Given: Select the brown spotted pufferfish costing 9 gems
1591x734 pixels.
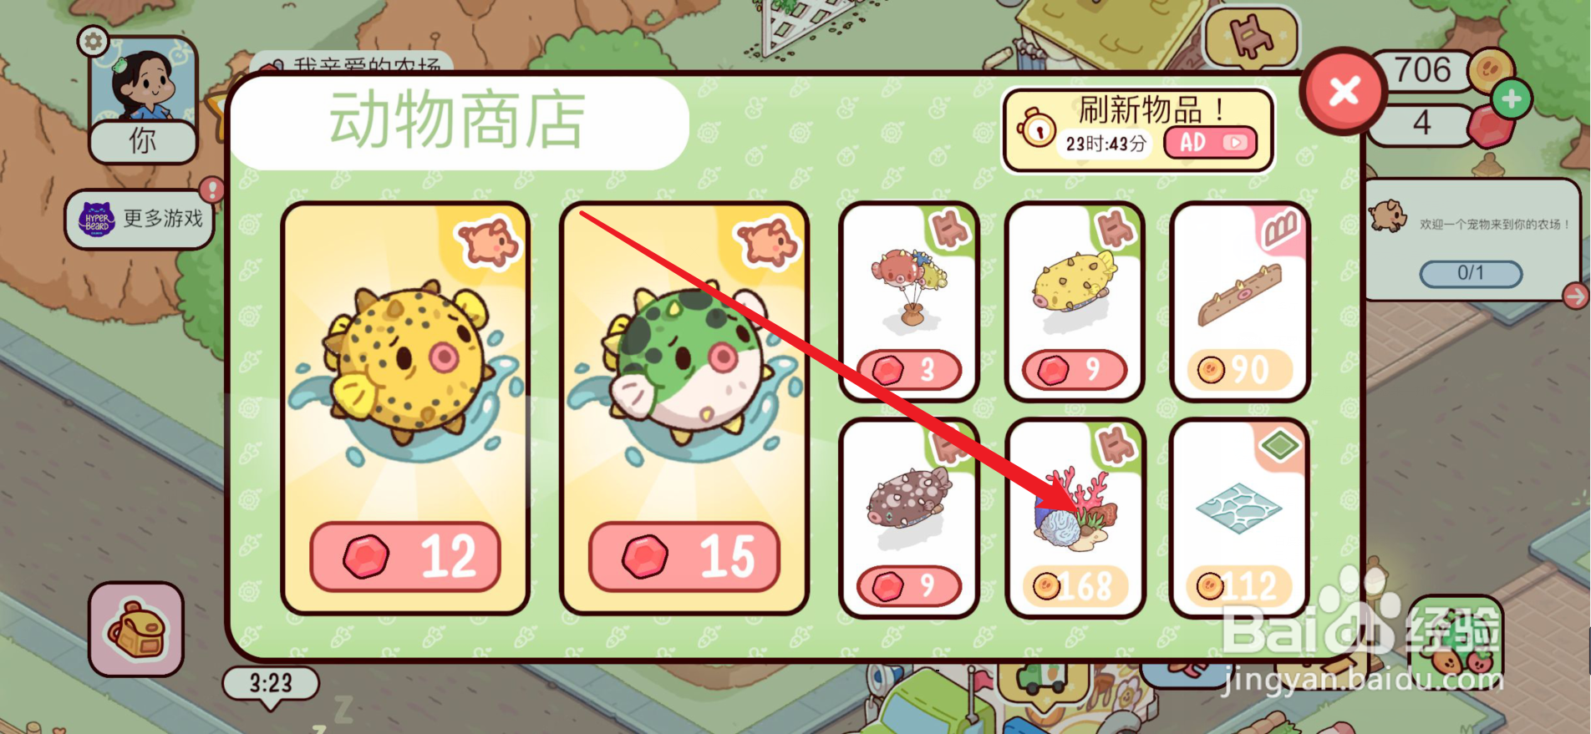Looking at the screenshot, I should click(908, 519).
